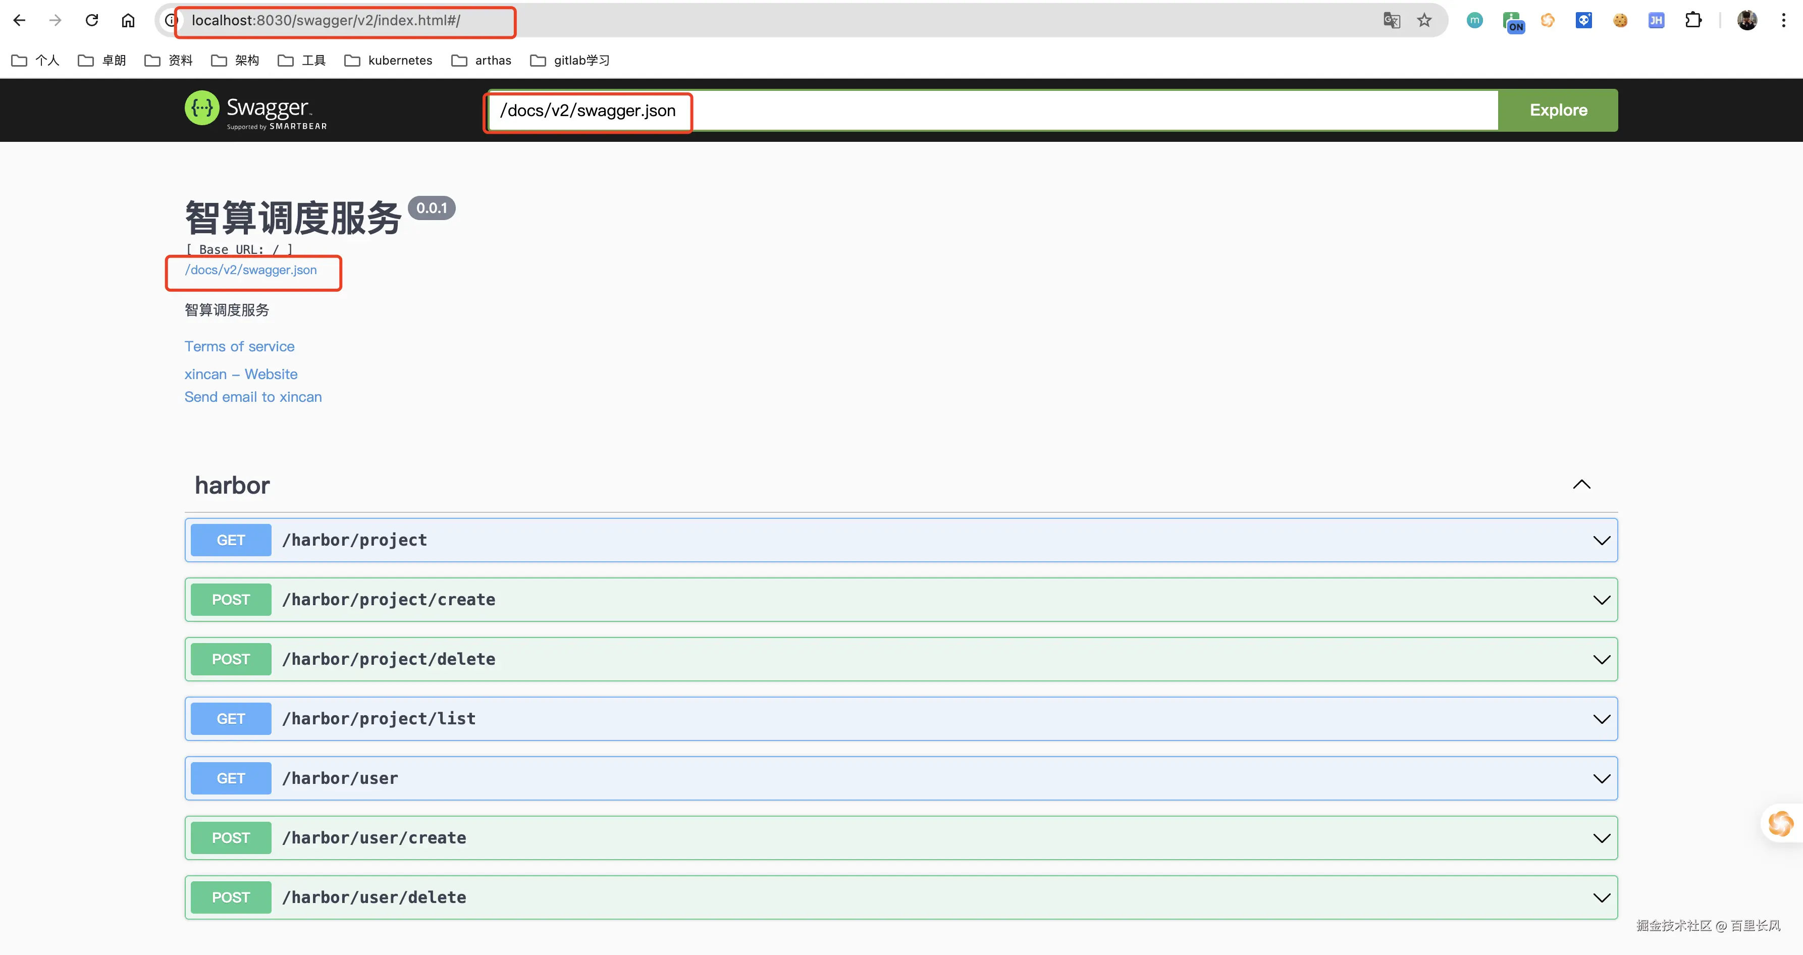Open the browser extensions puzzle icon
The width and height of the screenshot is (1803, 955).
click(1693, 20)
